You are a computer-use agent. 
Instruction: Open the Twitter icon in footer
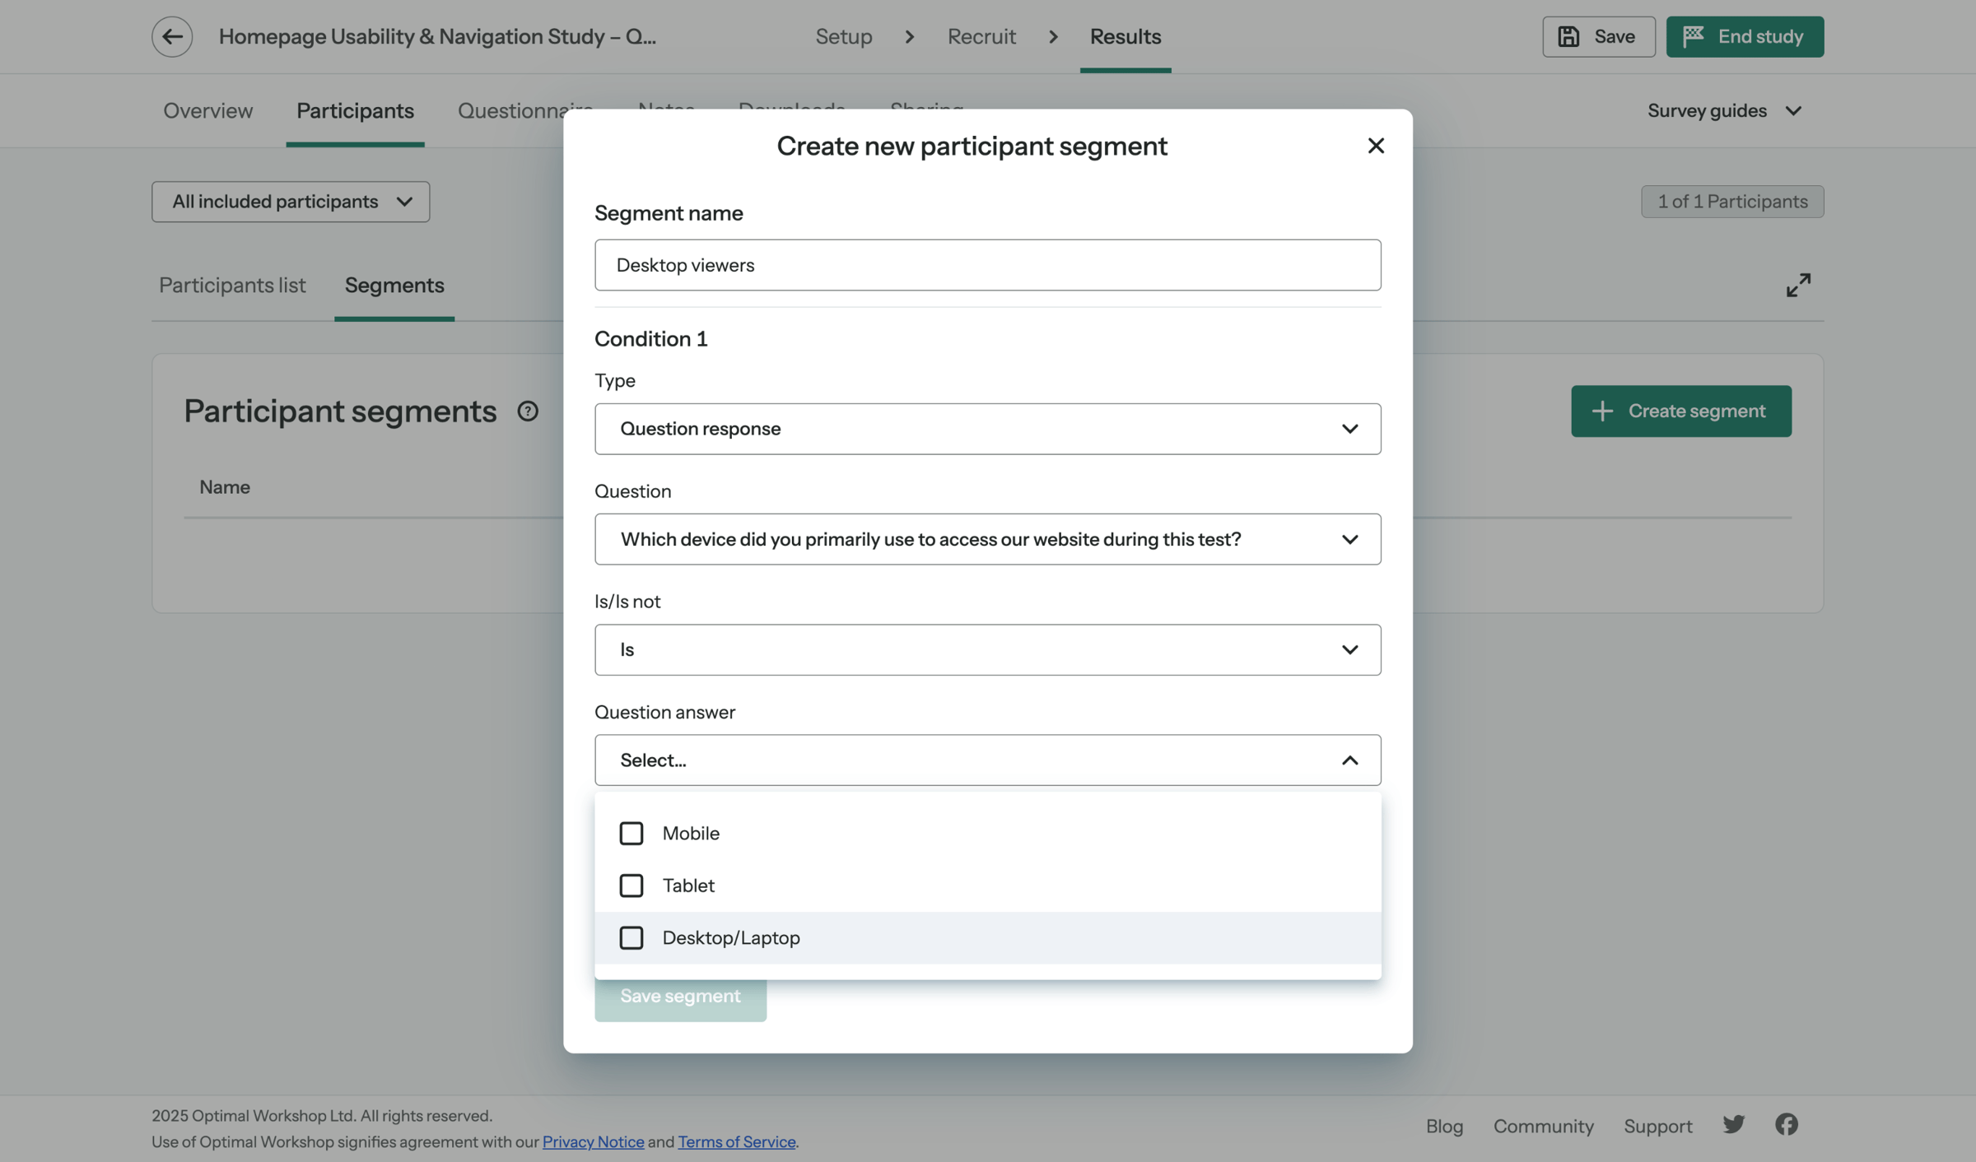[1733, 1125]
